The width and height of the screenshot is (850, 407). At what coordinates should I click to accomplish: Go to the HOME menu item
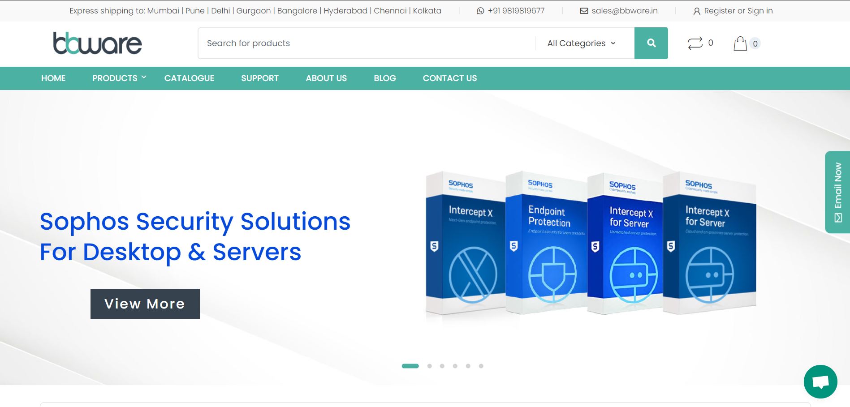pyautogui.click(x=53, y=78)
